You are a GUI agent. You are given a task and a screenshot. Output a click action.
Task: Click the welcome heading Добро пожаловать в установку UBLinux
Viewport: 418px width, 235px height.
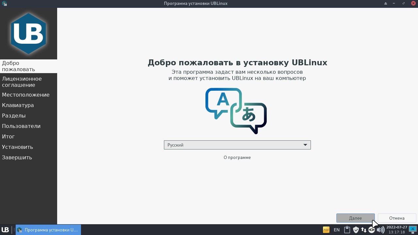(x=237, y=63)
